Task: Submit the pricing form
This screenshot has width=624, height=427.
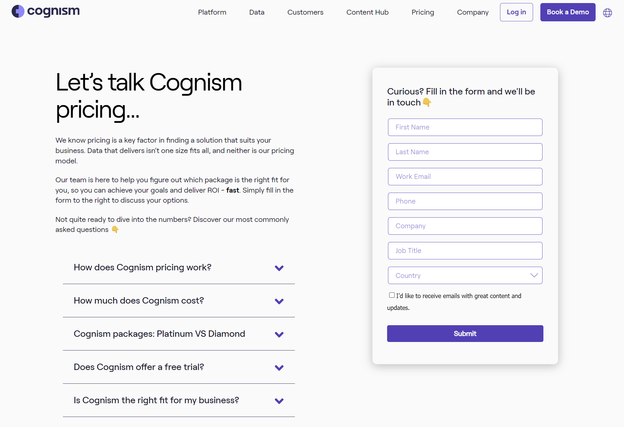Action: (x=465, y=334)
